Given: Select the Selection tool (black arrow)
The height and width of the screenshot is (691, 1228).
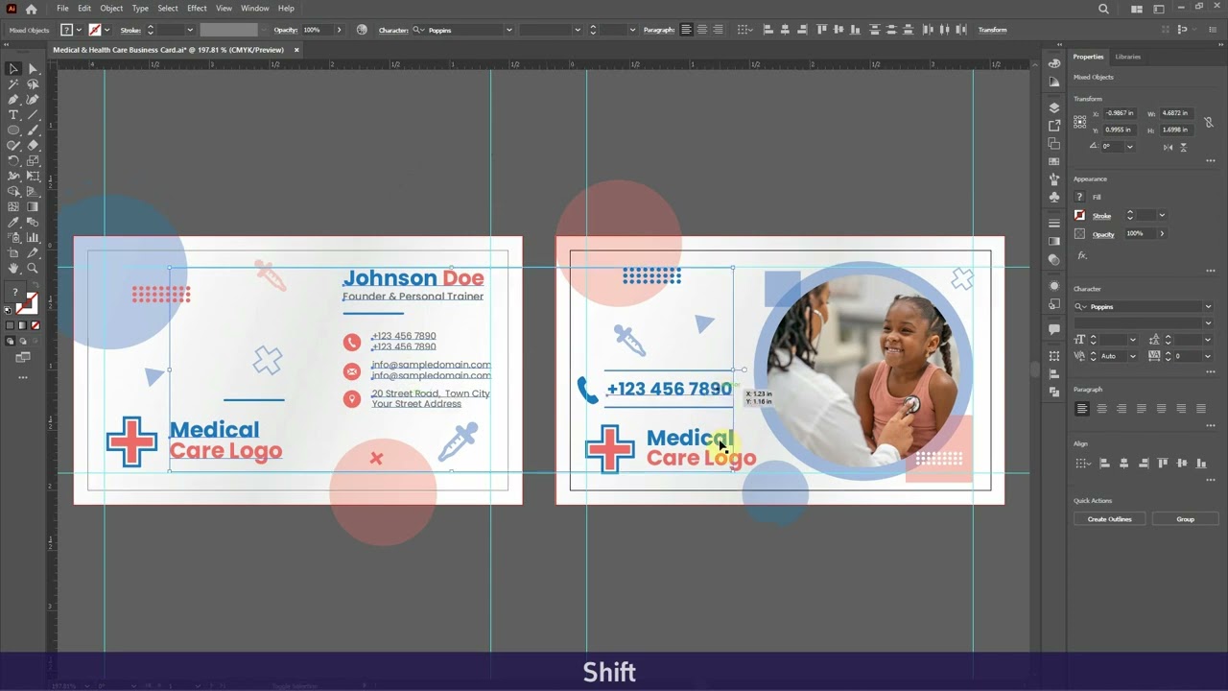Looking at the screenshot, I should pyautogui.click(x=13, y=69).
